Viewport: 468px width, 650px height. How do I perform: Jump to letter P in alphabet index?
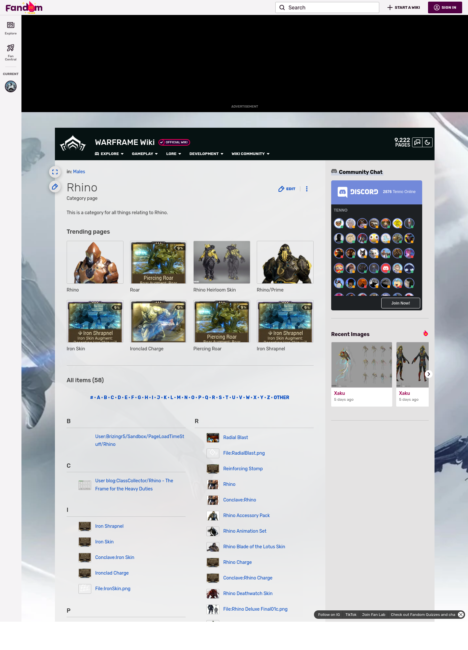point(200,397)
